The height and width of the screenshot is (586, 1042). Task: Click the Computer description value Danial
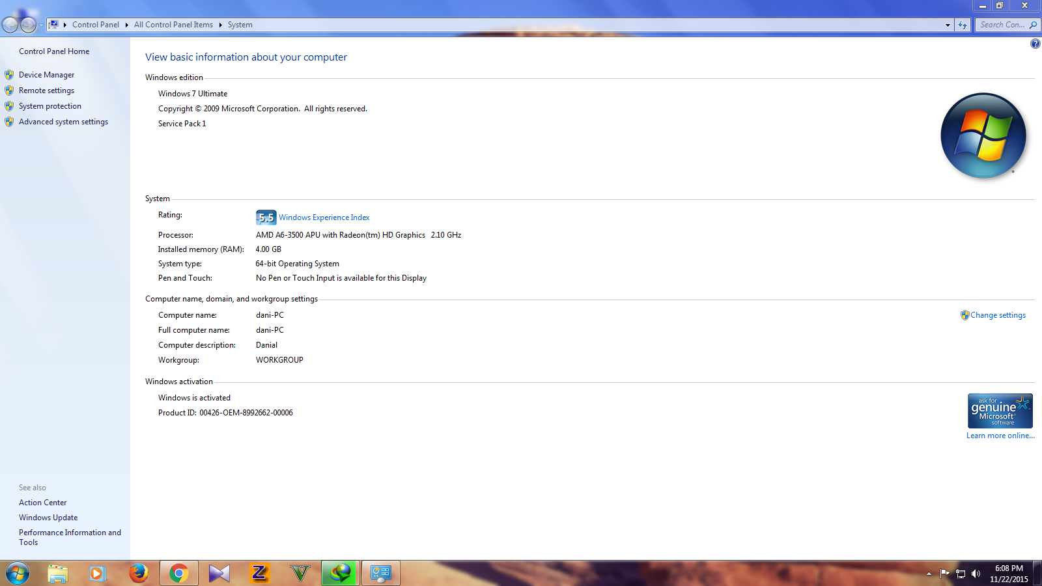(x=266, y=345)
